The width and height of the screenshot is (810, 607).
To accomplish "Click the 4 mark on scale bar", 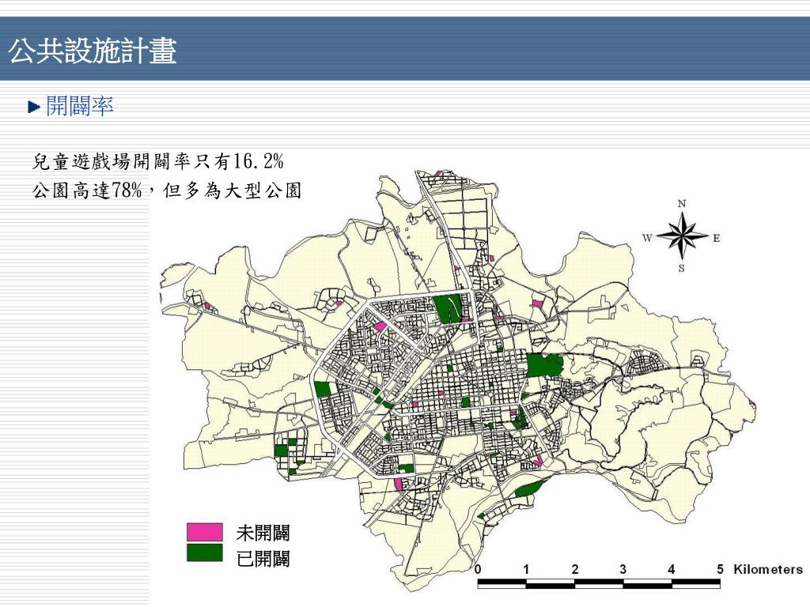I will pyautogui.click(x=671, y=569).
